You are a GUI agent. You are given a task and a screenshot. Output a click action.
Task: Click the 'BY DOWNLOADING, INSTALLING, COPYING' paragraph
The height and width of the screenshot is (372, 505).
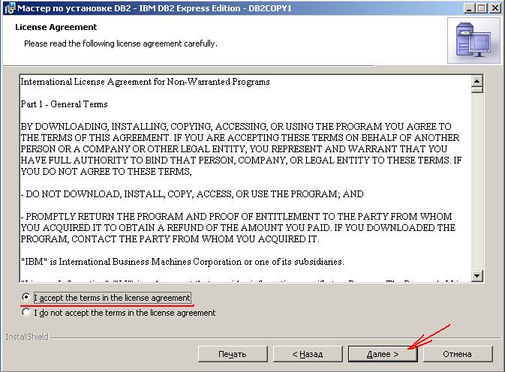coord(241,149)
